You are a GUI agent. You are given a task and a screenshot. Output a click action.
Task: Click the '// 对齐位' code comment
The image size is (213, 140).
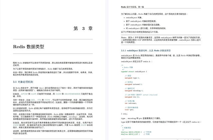coord(129,82)
